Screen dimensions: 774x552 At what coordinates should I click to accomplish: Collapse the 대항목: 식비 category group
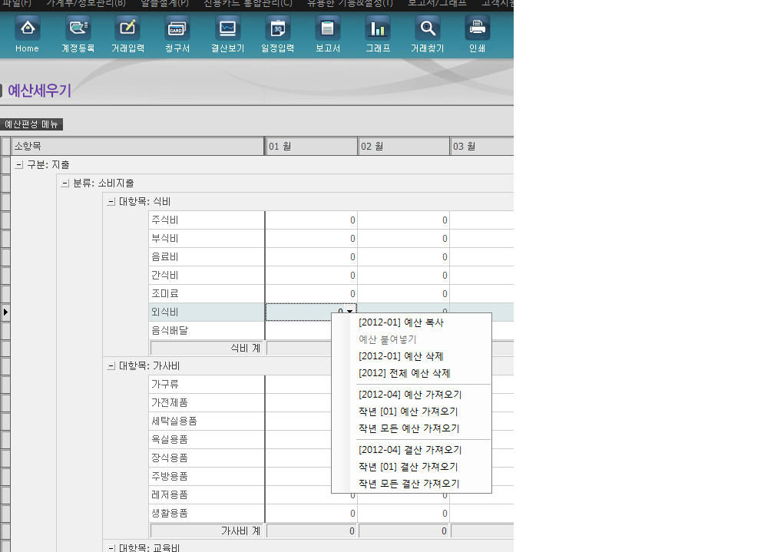pos(110,201)
